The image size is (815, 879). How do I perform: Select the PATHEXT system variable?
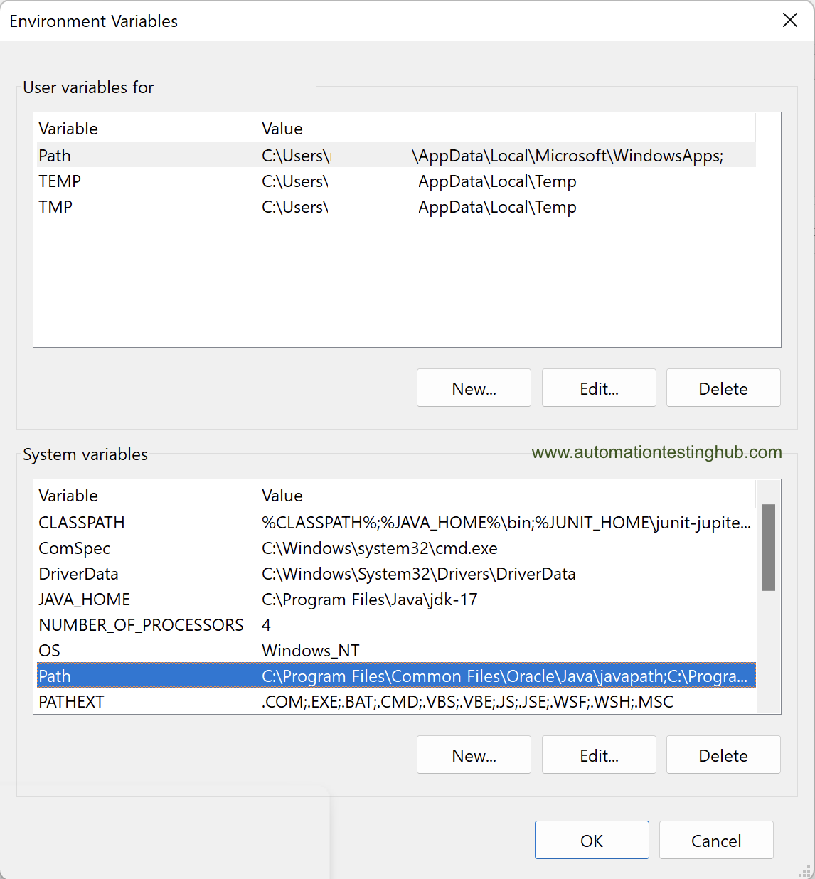[396, 701]
